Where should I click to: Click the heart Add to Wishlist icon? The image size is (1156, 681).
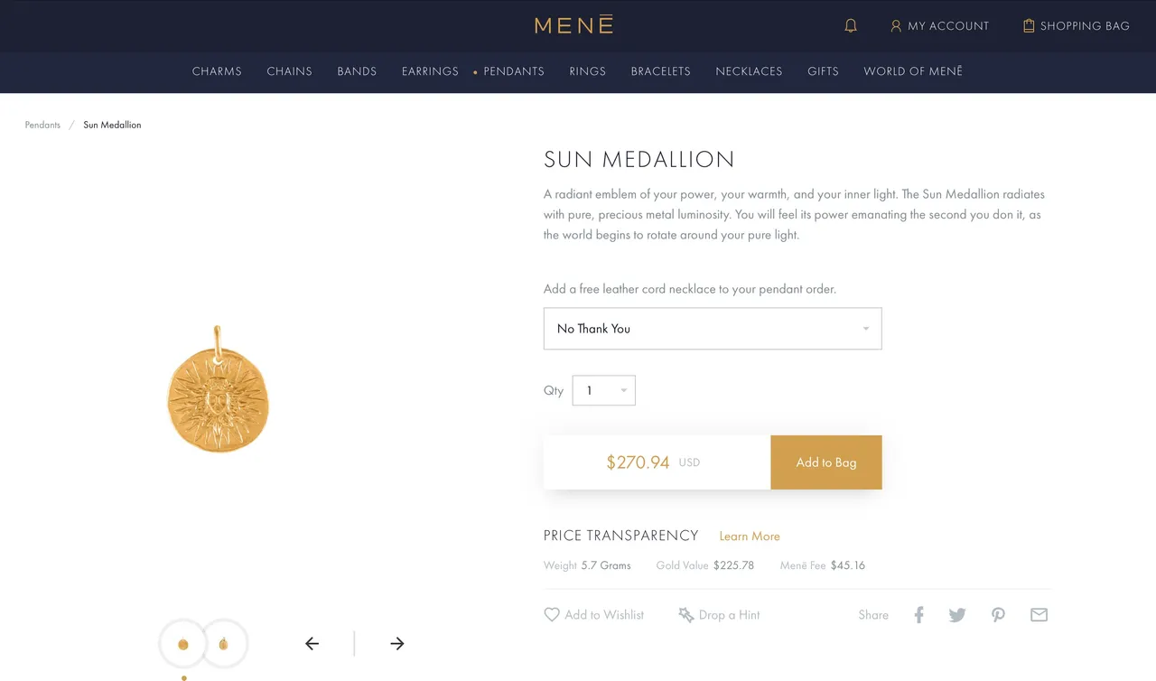pyautogui.click(x=552, y=614)
